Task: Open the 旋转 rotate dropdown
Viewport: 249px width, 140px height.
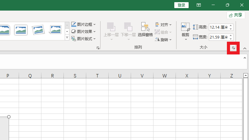Action: click(x=163, y=40)
